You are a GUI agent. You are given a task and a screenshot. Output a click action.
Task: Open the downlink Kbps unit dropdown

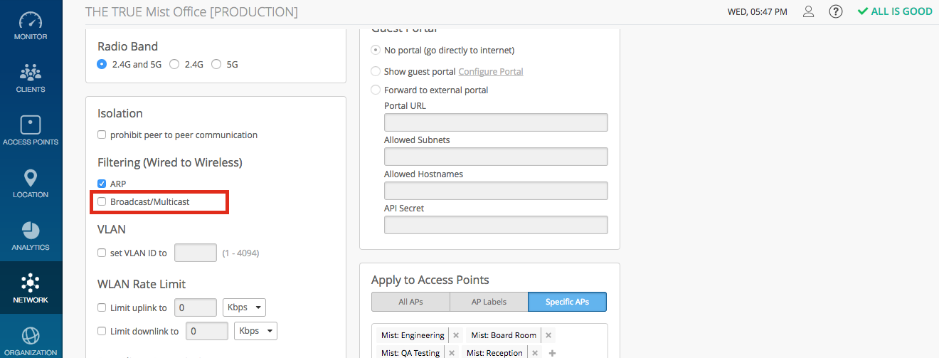[255, 331]
